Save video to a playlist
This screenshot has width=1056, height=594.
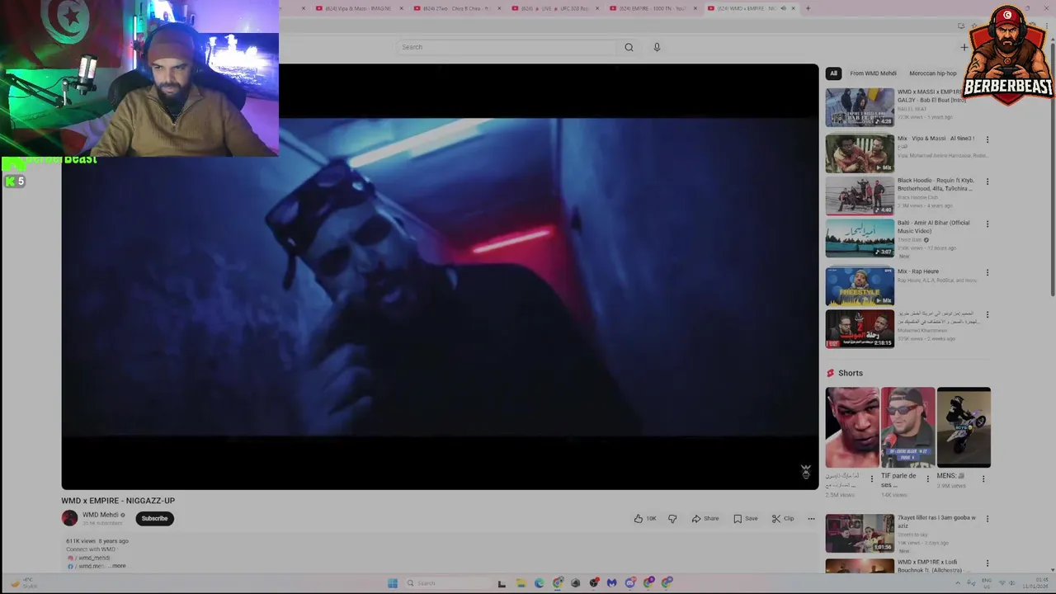(x=746, y=518)
